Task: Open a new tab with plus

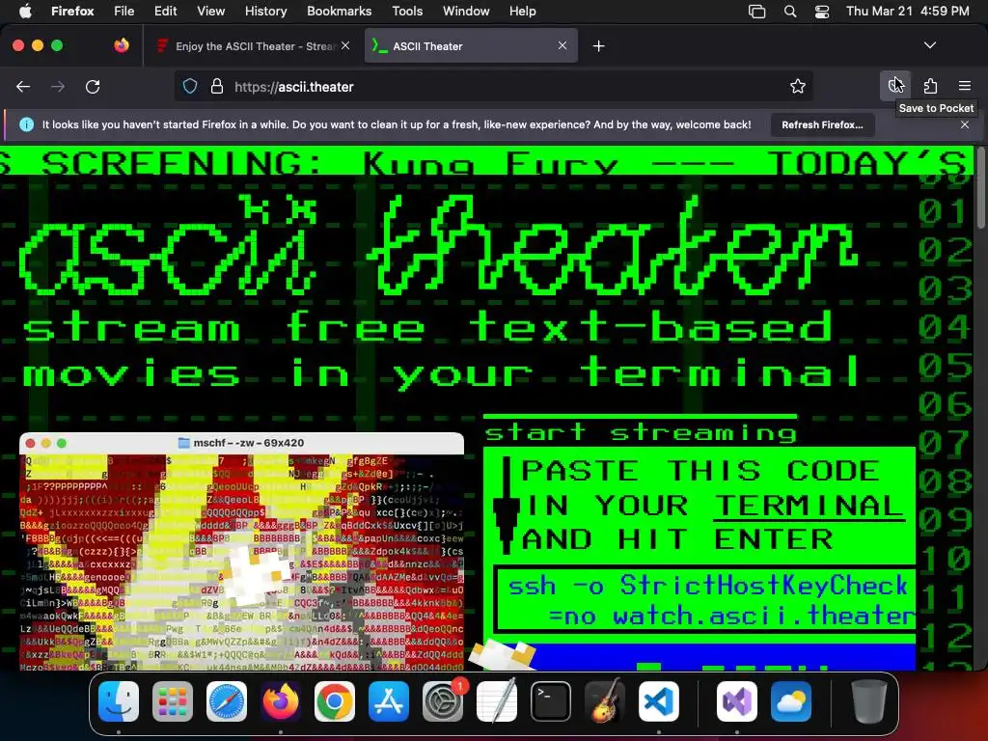Action: point(598,46)
